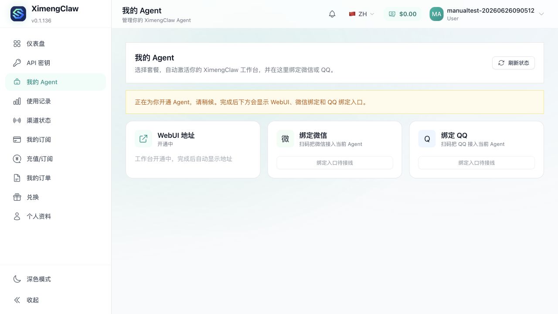
Task: Open notifications bell
Action: pos(332,14)
